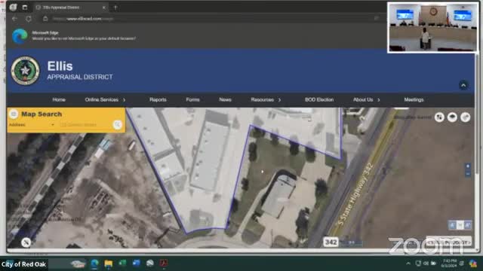
Task: Click the 342 highway shield on map
Action: (331, 242)
